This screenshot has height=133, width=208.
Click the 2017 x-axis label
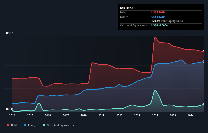(x=66, y=115)
